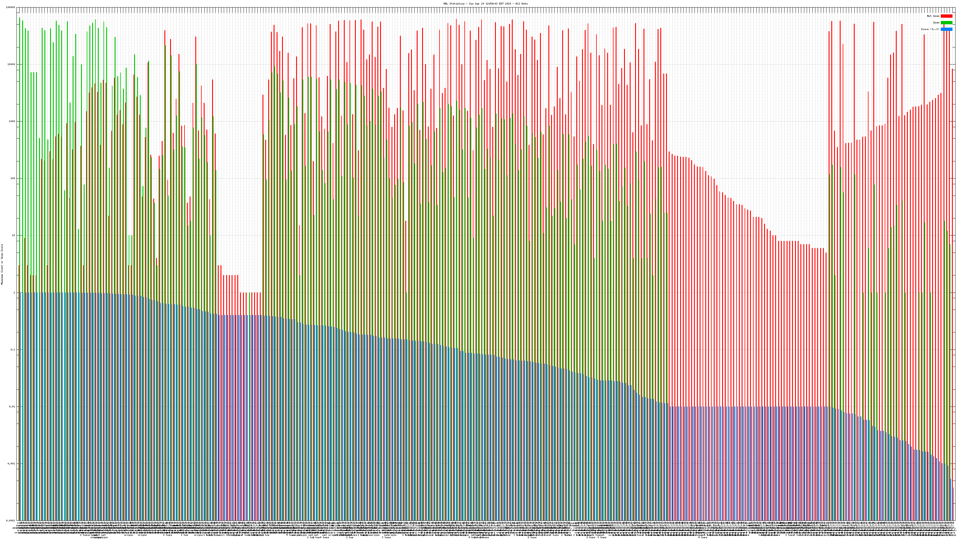
Task: Click the 1000 y-axis tick label
Action: click(12, 121)
